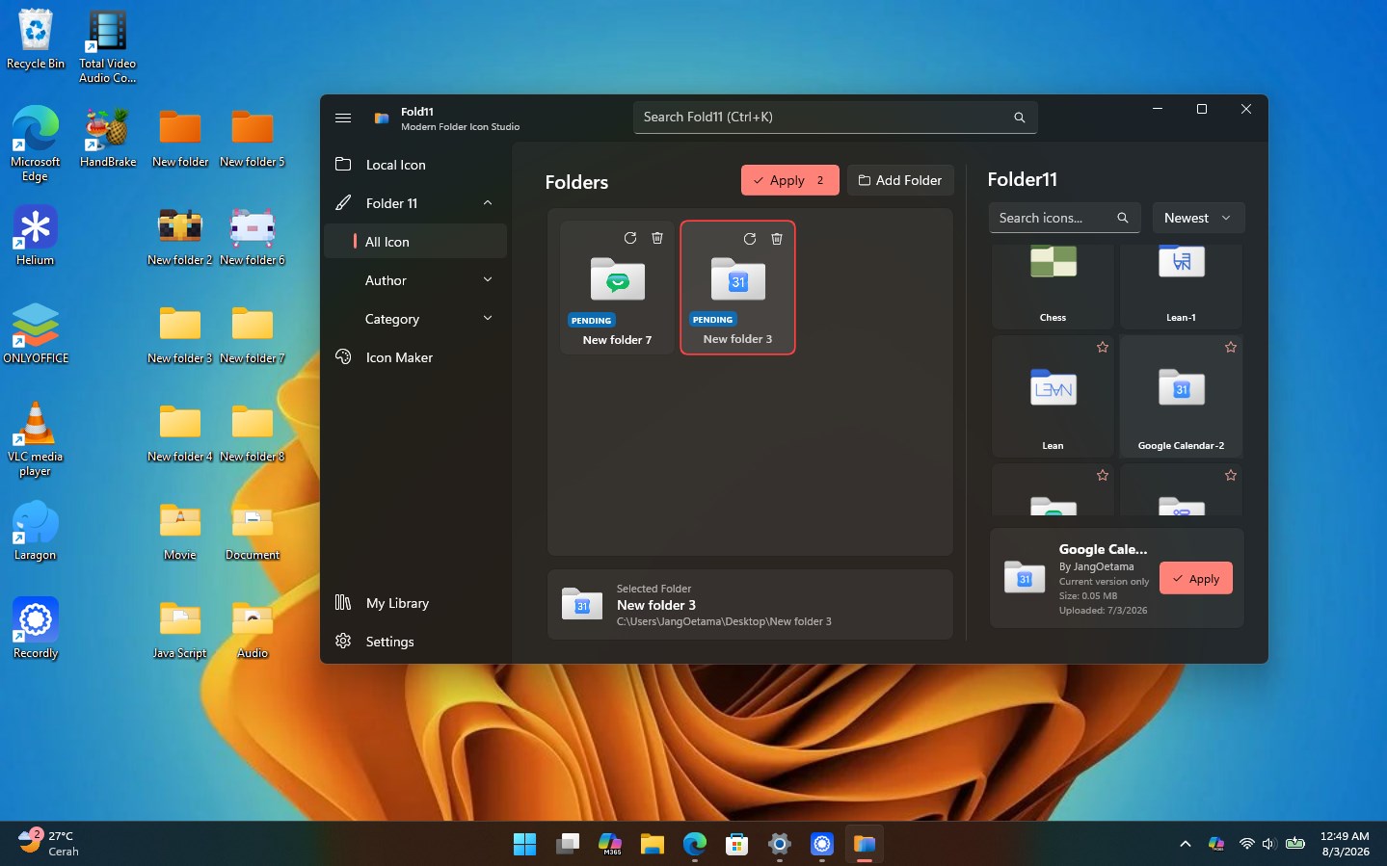Select the All Icon item
The width and height of the screenshot is (1387, 866).
pos(415,242)
